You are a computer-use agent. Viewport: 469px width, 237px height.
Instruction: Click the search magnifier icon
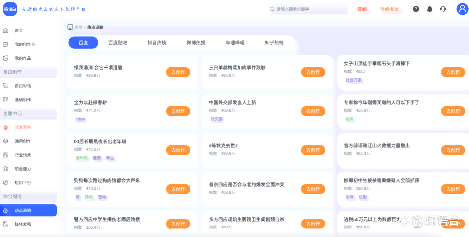point(272,9)
